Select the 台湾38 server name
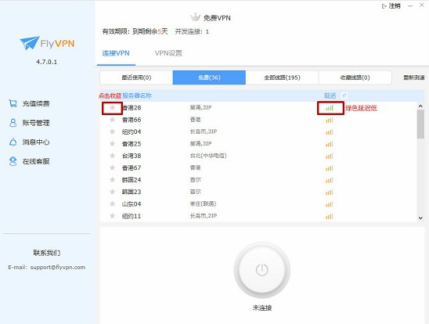The height and width of the screenshot is (324, 429). [x=132, y=156]
